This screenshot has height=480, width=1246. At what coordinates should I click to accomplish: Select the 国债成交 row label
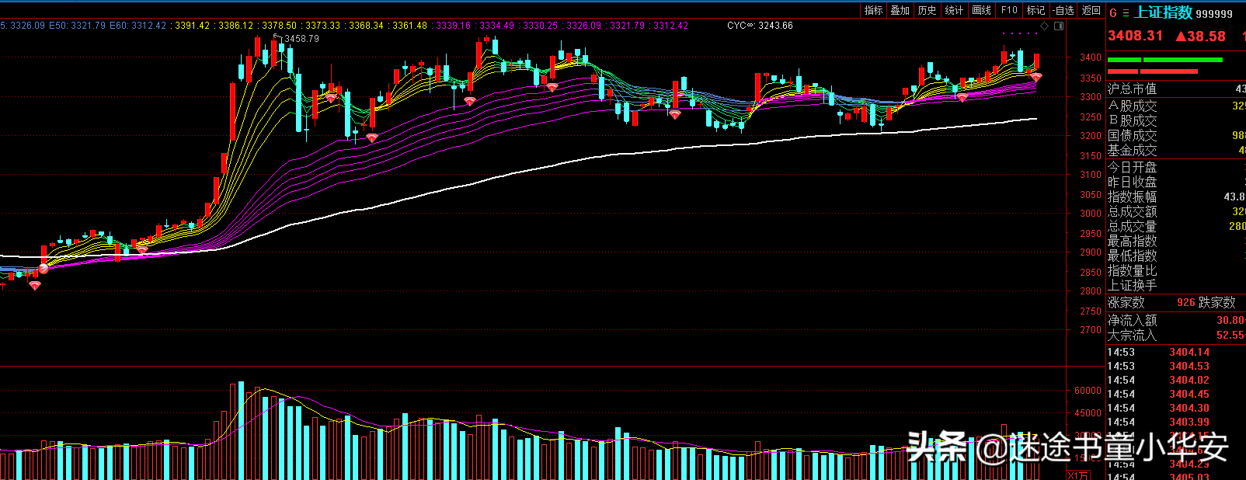(x=1132, y=135)
